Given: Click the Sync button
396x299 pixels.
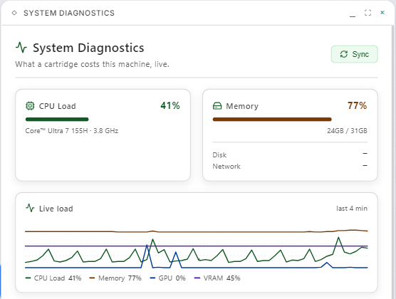Looking at the screenshot, I should (354, 54).
